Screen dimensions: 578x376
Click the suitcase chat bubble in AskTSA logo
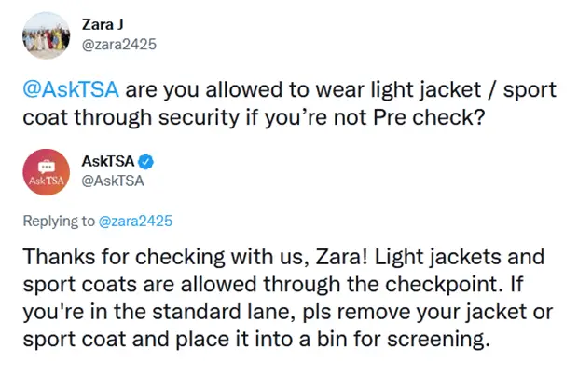click(x=47, y=167)
